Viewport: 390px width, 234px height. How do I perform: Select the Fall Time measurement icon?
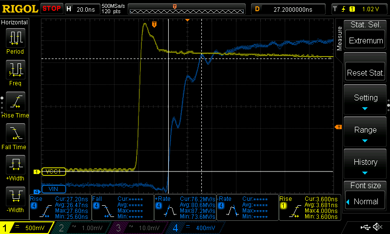pyautogui.click(x=16, y=133)
